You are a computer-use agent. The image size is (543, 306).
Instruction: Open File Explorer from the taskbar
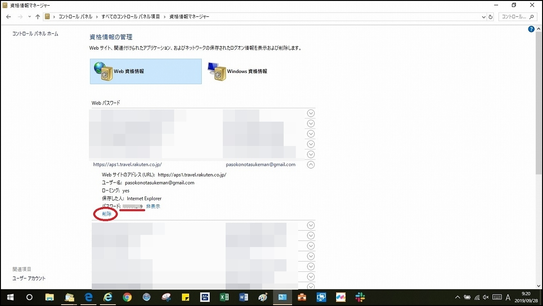point(50,298)
